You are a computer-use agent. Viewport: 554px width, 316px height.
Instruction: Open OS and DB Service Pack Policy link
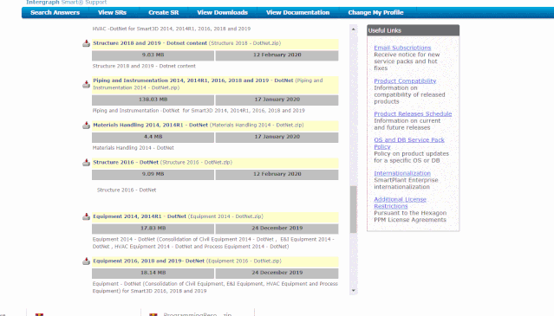409,143
